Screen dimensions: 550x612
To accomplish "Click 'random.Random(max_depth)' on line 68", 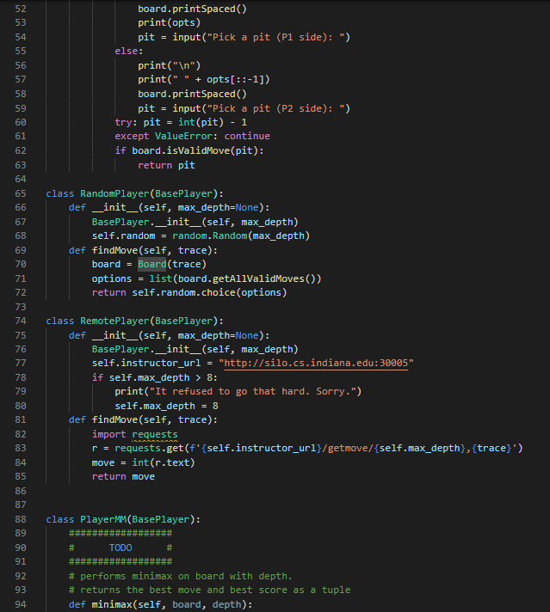I will click(241, 236).
